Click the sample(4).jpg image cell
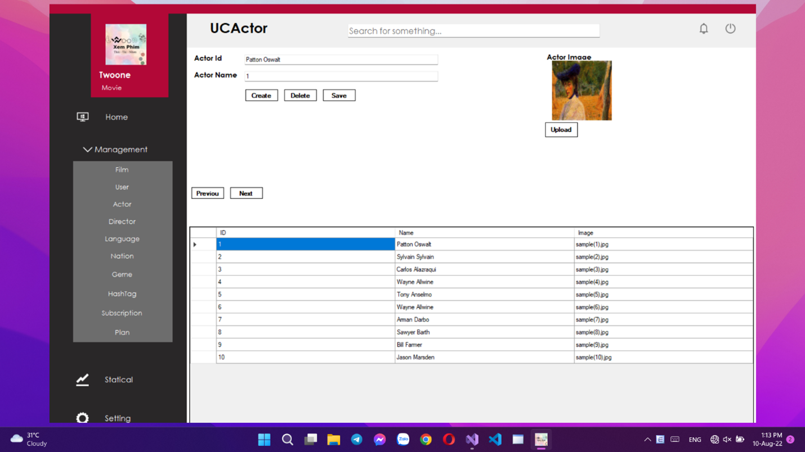 [663, 282]
